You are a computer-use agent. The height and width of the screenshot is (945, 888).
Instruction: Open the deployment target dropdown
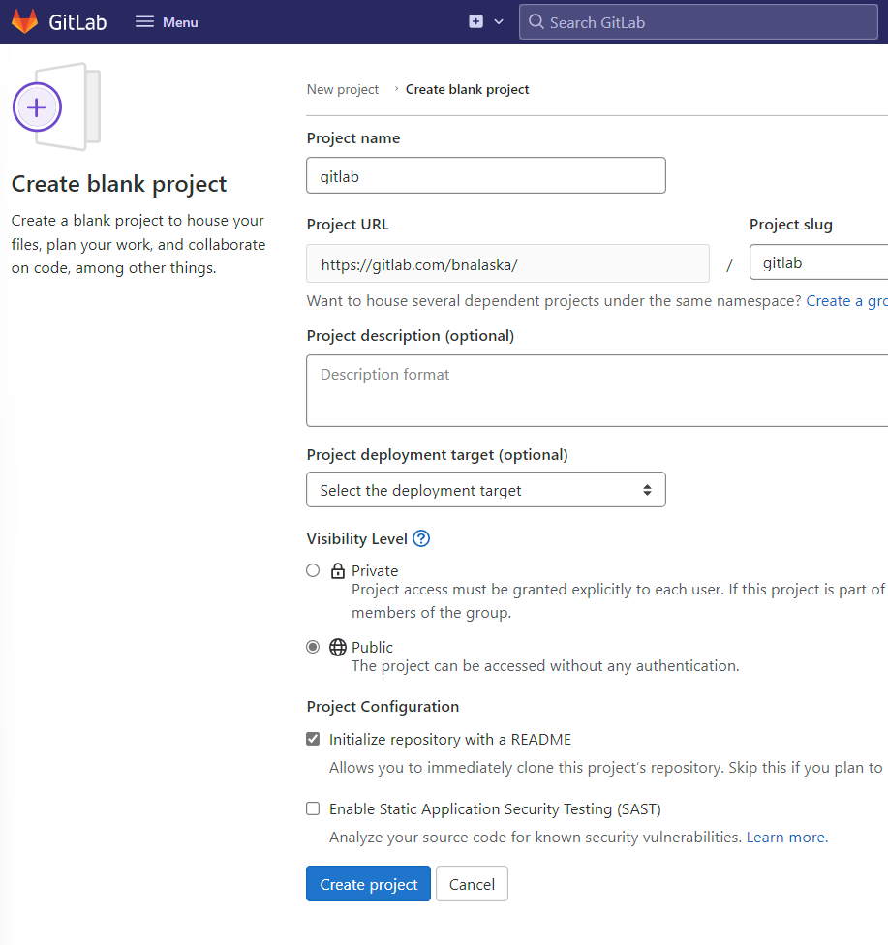tap(485, 490)
